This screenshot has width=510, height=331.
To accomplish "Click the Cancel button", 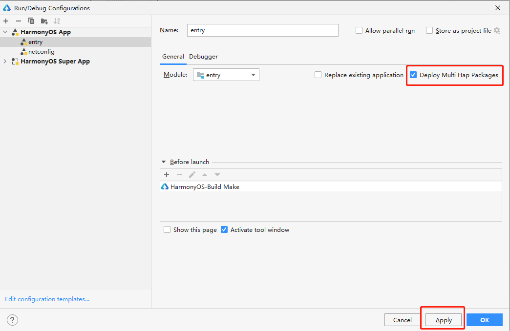I will (x=403, y=320).
